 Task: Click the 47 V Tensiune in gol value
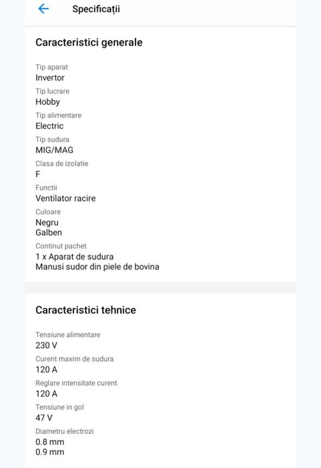(x=44, y=418)
